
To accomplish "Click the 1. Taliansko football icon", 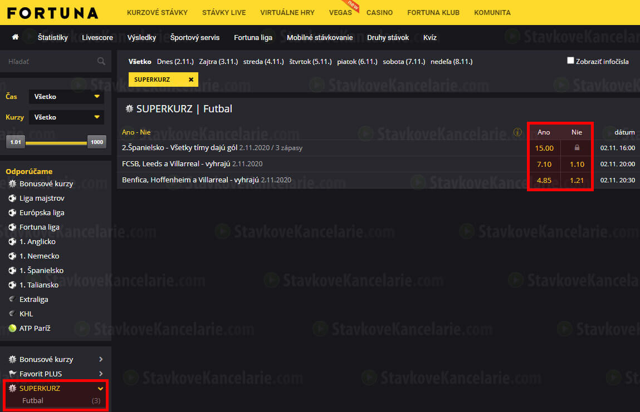I will (12, 285).
